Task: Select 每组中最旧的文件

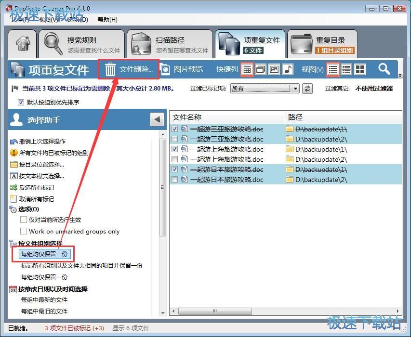Action: click(44, 311)
